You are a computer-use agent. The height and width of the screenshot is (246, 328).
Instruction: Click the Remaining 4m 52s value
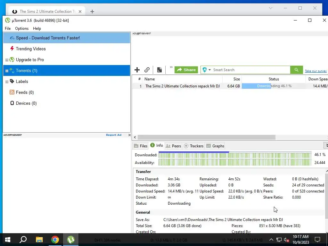point(234,179)
